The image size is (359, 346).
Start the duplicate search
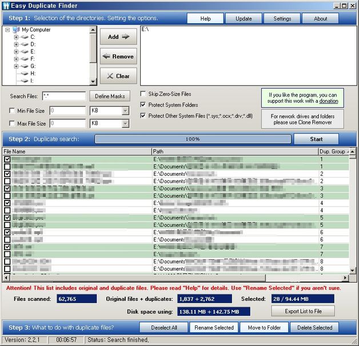tap(316, 139)
